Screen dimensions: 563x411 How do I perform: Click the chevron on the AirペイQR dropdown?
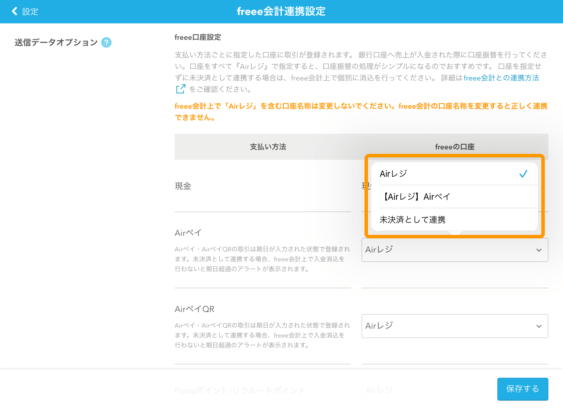(x=539, y=326)
